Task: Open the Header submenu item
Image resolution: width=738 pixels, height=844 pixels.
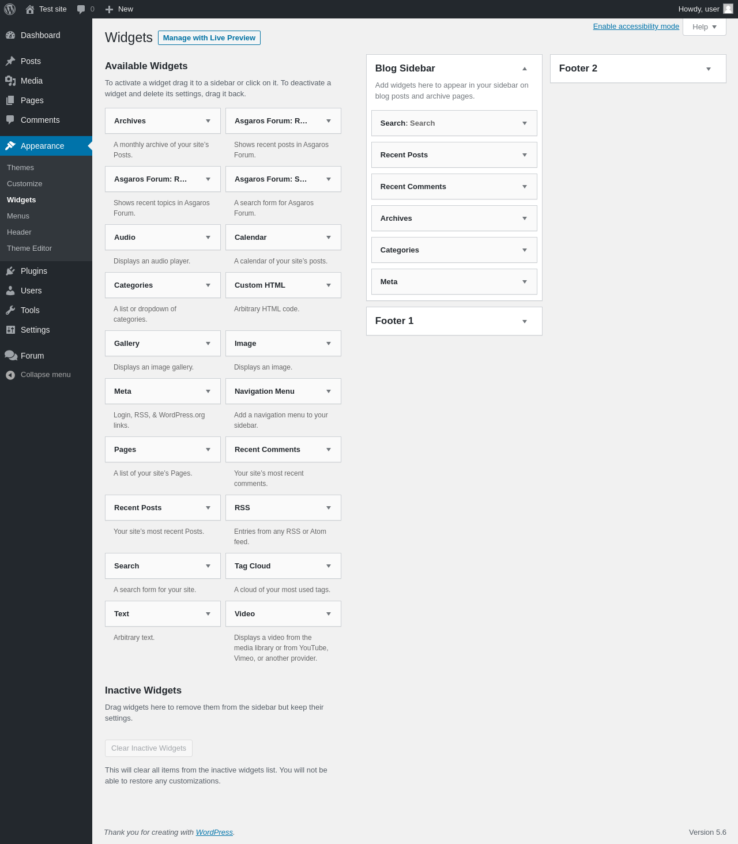Action: [46, 232]
